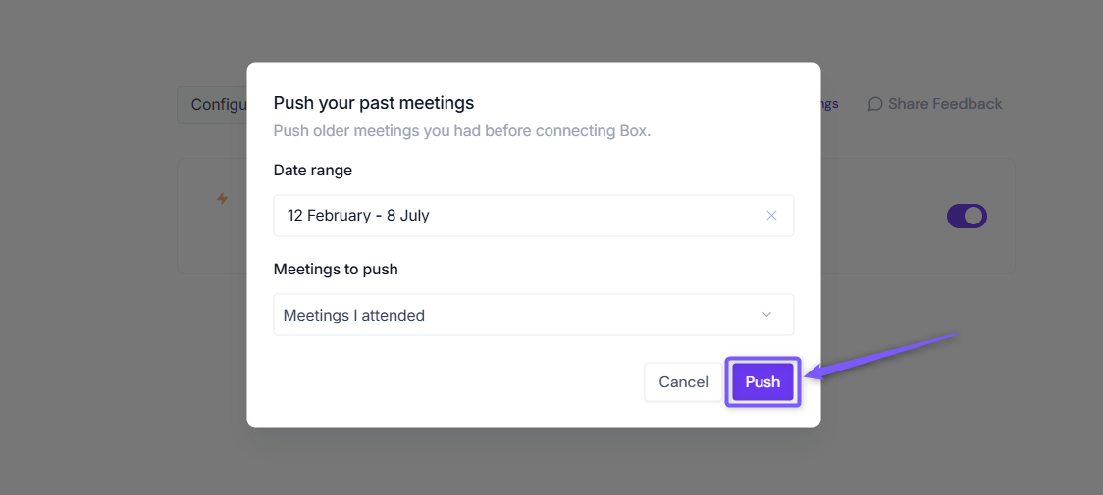1103x495 pixels.
Task: Click the Share Feedback speech bubble icon
Action: coord(875,104)
